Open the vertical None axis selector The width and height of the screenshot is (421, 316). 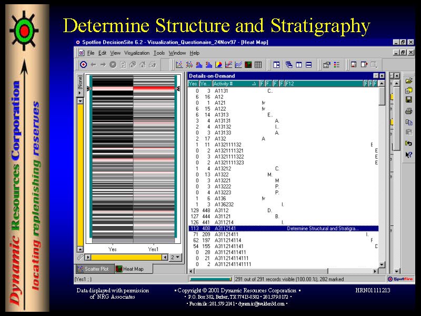(80, 82)
